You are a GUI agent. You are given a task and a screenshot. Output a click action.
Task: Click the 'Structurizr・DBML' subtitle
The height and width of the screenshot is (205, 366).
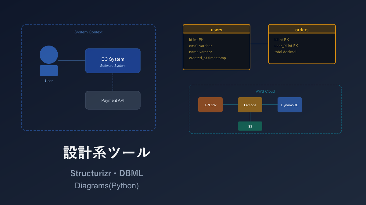[107, 173]
